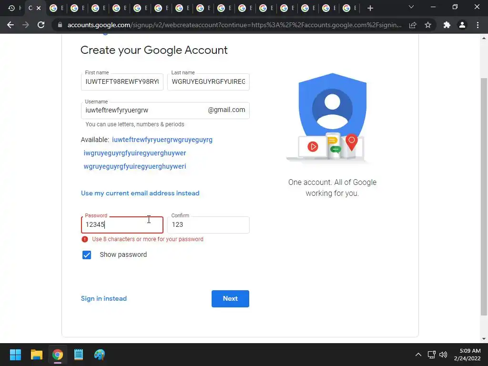Click Use my current email address instead
The image size is (488, 366).
click(x=140, y=193)
